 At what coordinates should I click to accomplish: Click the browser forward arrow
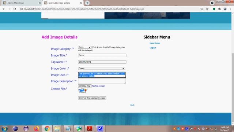(x=9, y=9)
